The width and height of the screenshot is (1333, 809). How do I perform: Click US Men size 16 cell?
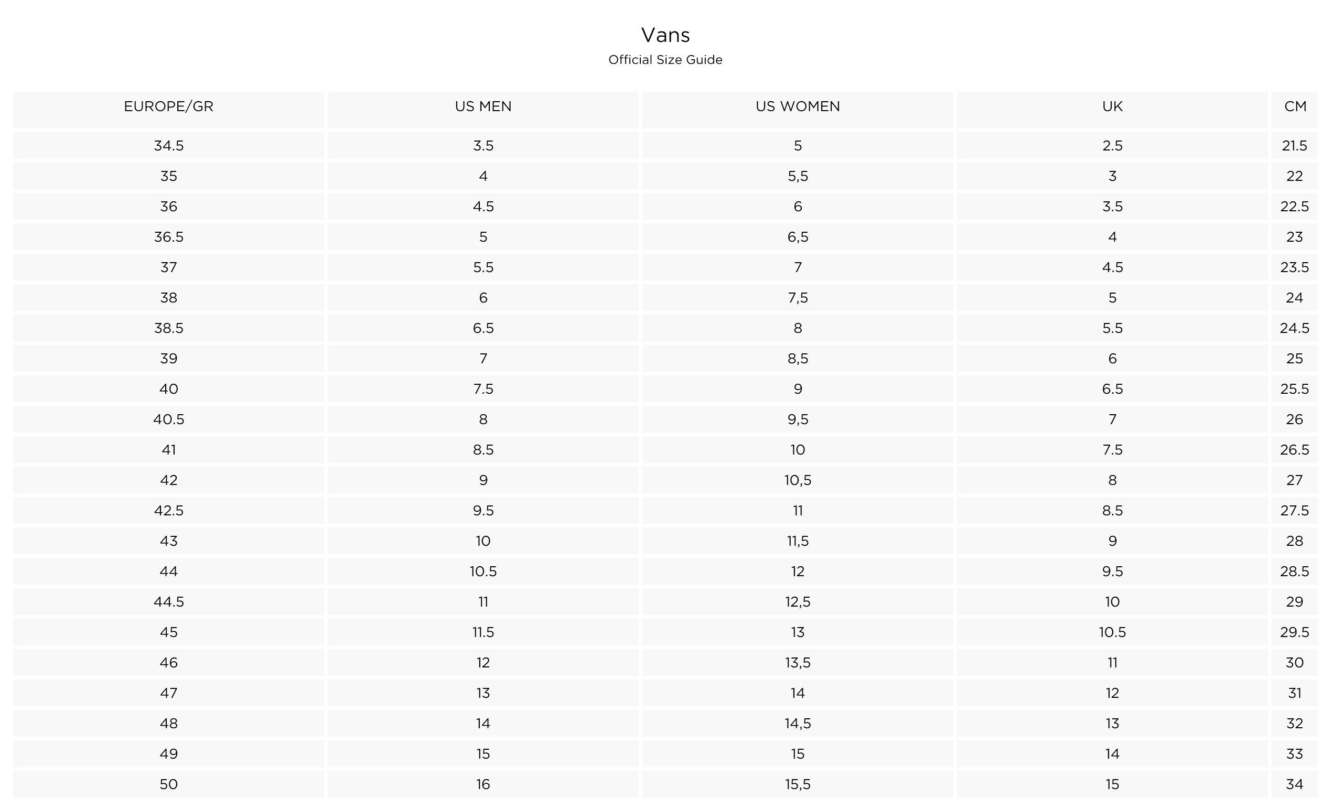[483, 784]
